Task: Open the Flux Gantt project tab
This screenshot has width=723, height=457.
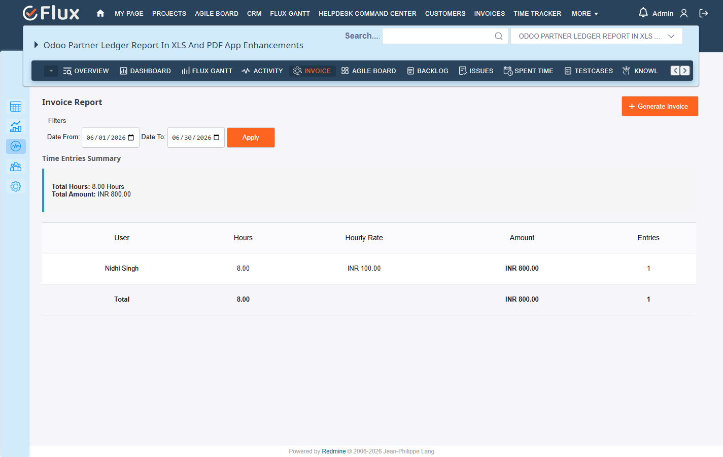Action: [x=206, y=71]
